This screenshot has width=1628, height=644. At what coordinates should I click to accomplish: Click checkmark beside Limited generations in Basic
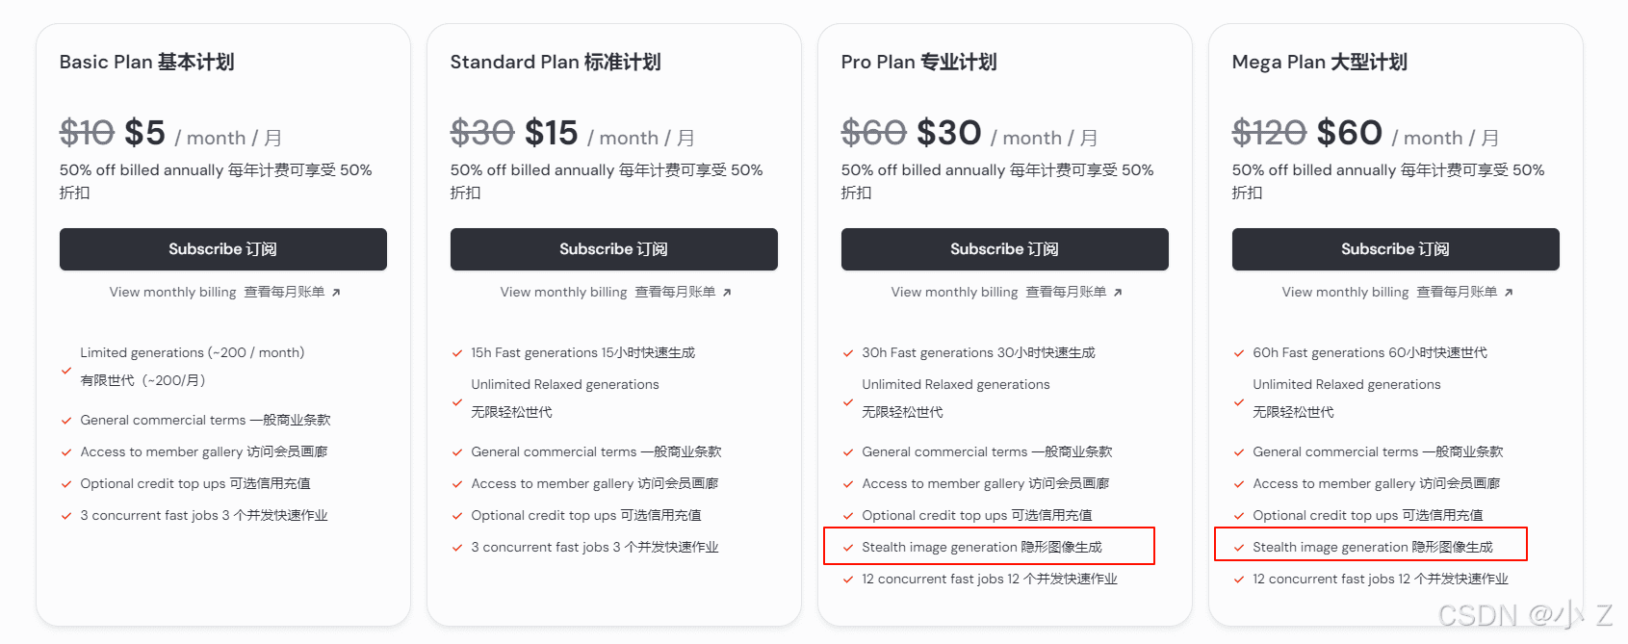[66, 370]
